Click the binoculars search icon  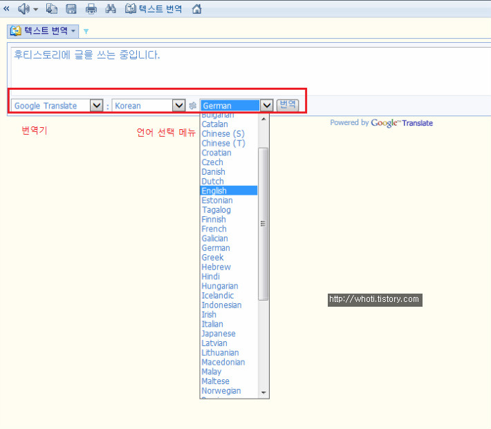(x=111, y=9)
